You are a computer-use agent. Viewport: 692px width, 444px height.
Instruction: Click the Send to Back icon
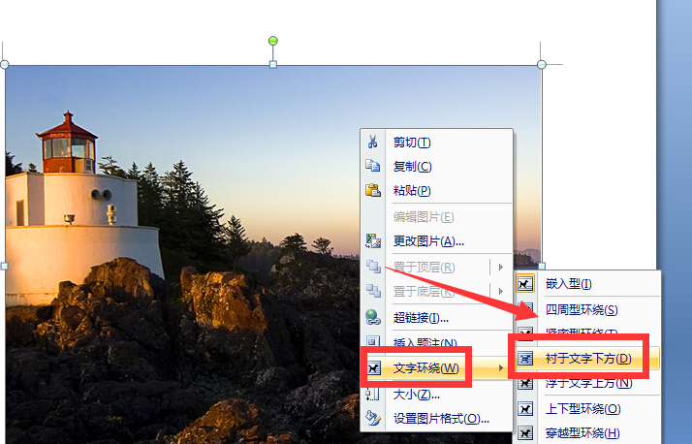coord(373,291)
